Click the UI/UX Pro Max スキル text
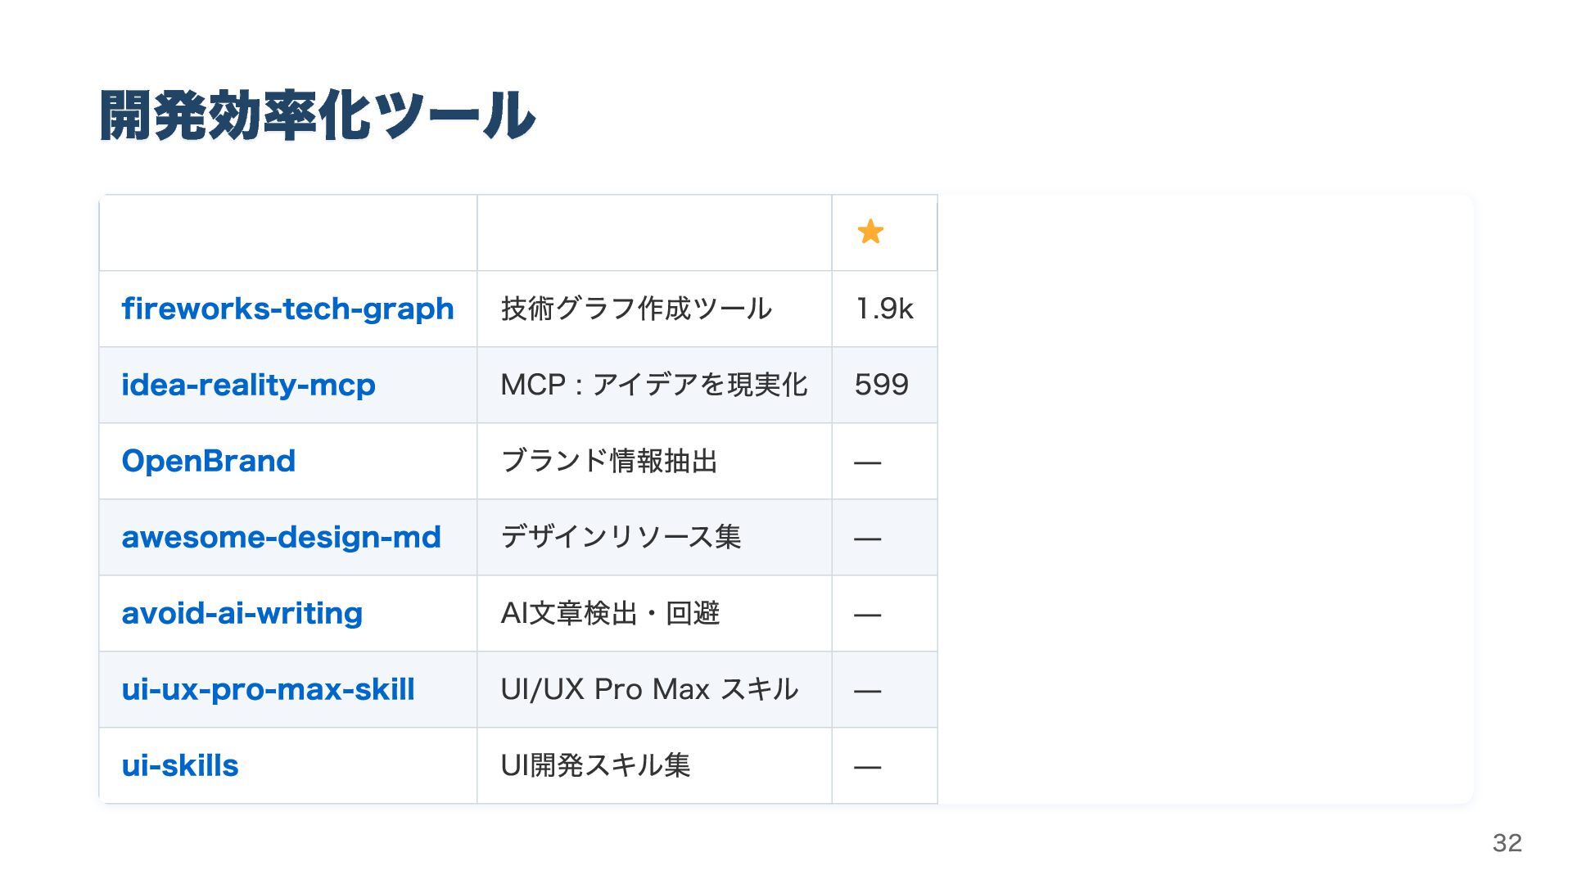1572x884 pixels. [x=649, y=689]
